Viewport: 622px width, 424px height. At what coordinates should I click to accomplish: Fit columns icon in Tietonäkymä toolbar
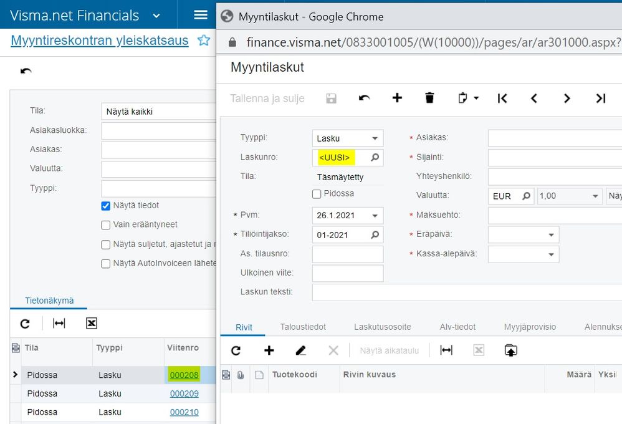point(59,324)
